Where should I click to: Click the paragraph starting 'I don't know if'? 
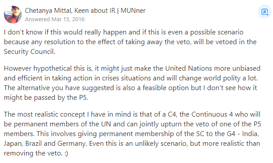click(130, 42)
